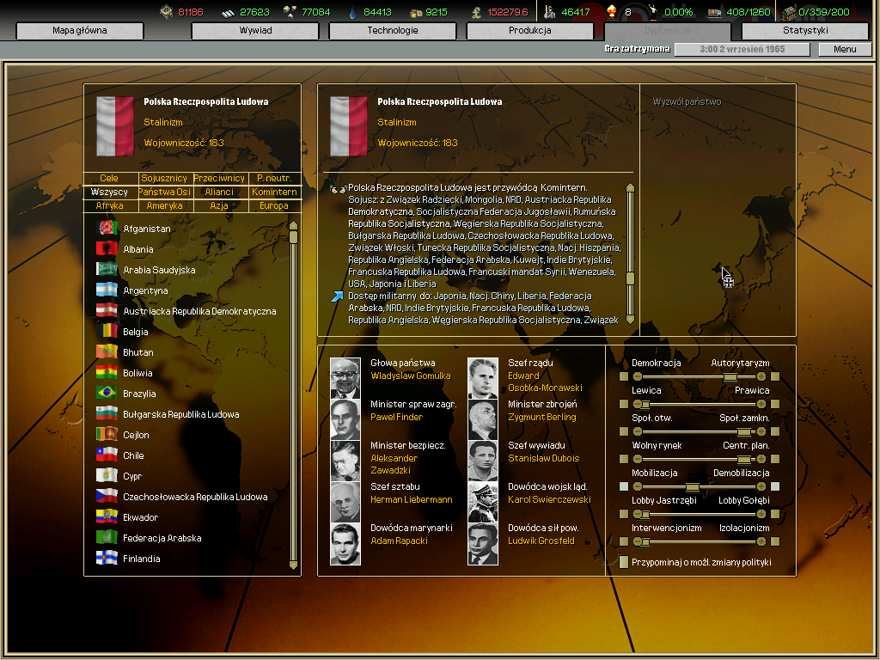
Task: Shift policy toward Prawica using right box
Action: [x=775, y=404]
